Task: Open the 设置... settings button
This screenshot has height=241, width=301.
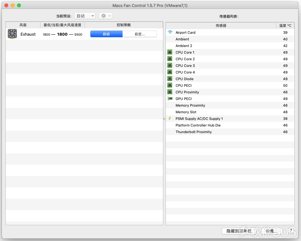Action: (x=271, y=231)
